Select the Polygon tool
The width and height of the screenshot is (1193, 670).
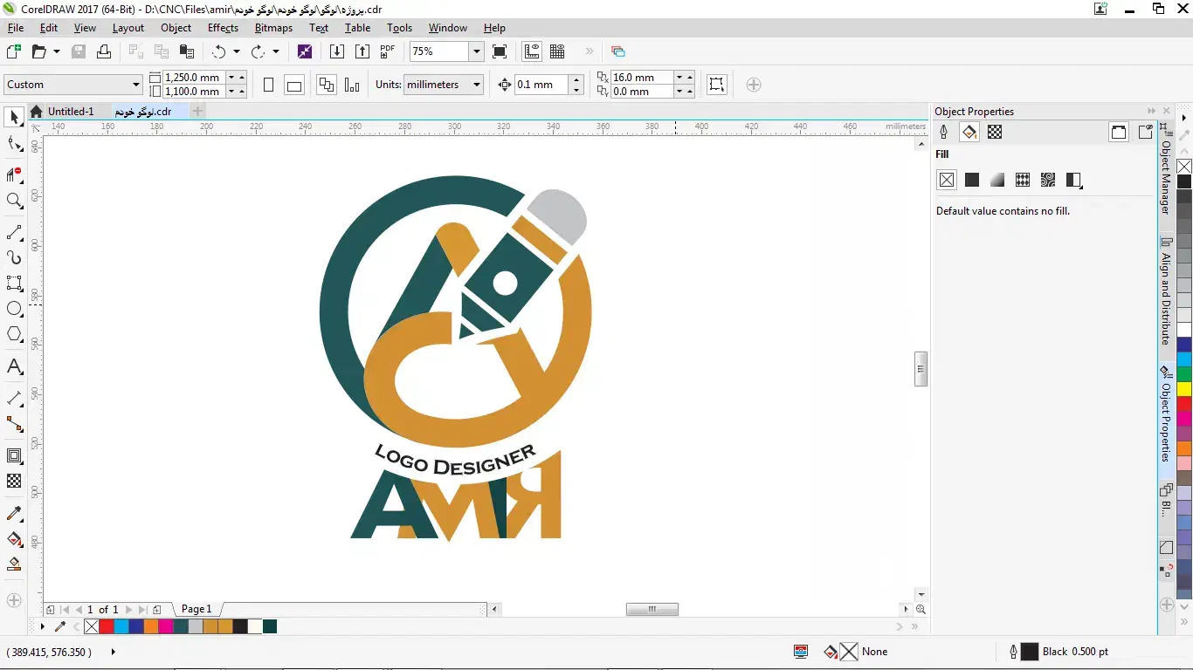coord(14,335)
